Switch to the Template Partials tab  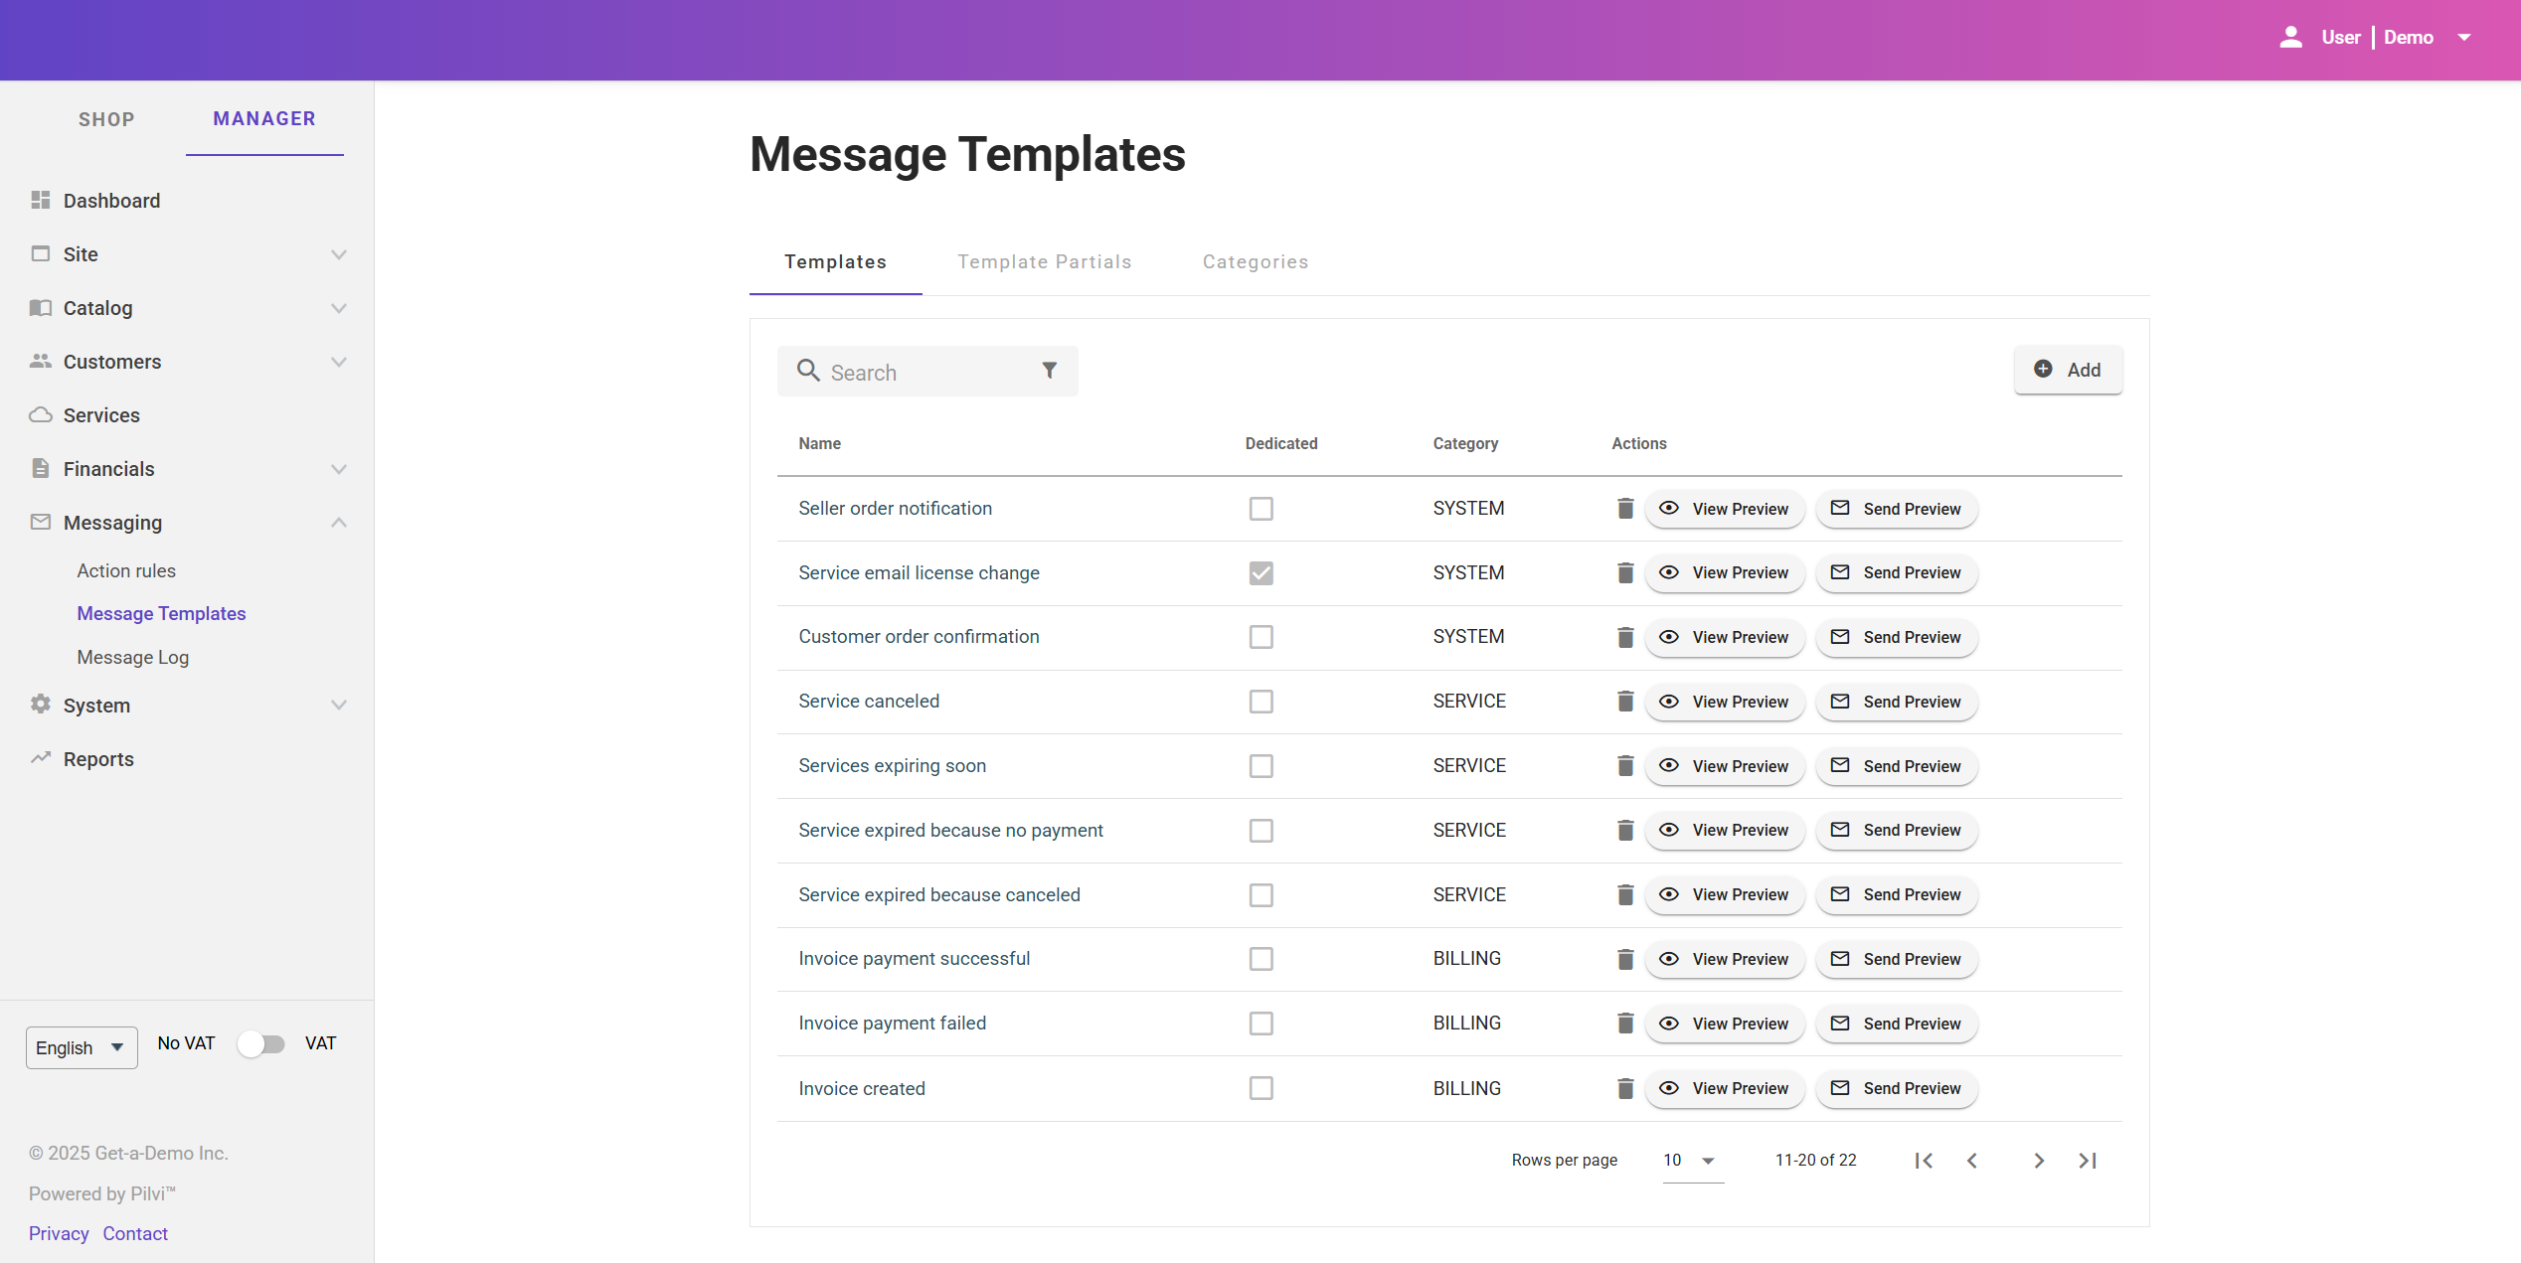tap(1044, 262)
